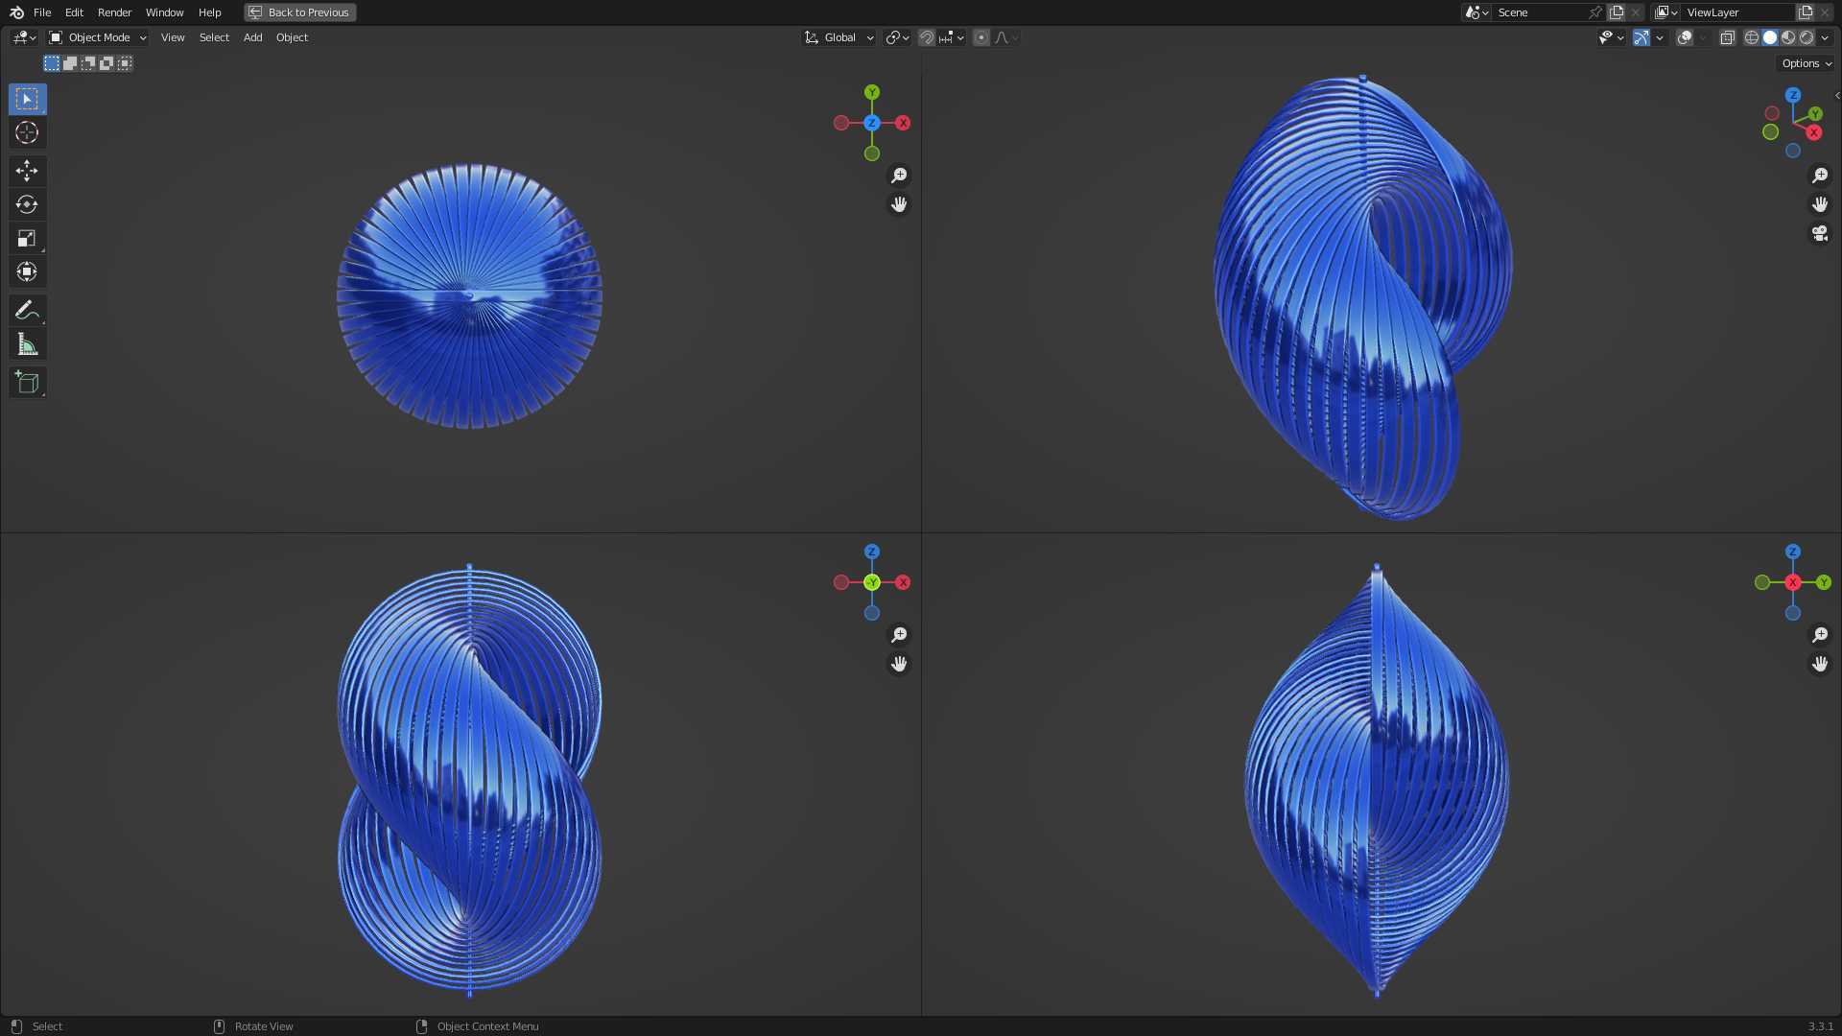Set selection mode to Extend
This screenshot has width=1842, height=1036.
pos(70,63)
